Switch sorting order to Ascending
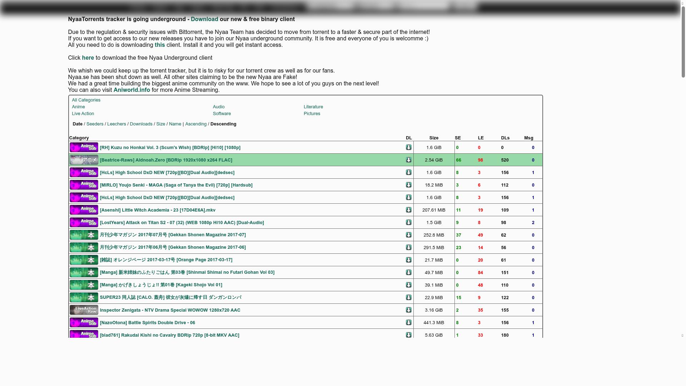Image resolution: width=686 pixels, height=386 pixels. coord(196,124)
